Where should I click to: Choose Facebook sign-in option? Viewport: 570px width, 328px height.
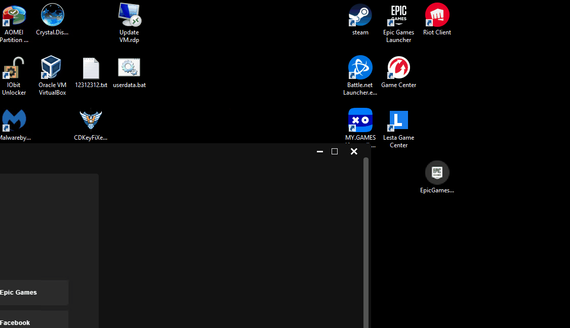coord(34,319)
